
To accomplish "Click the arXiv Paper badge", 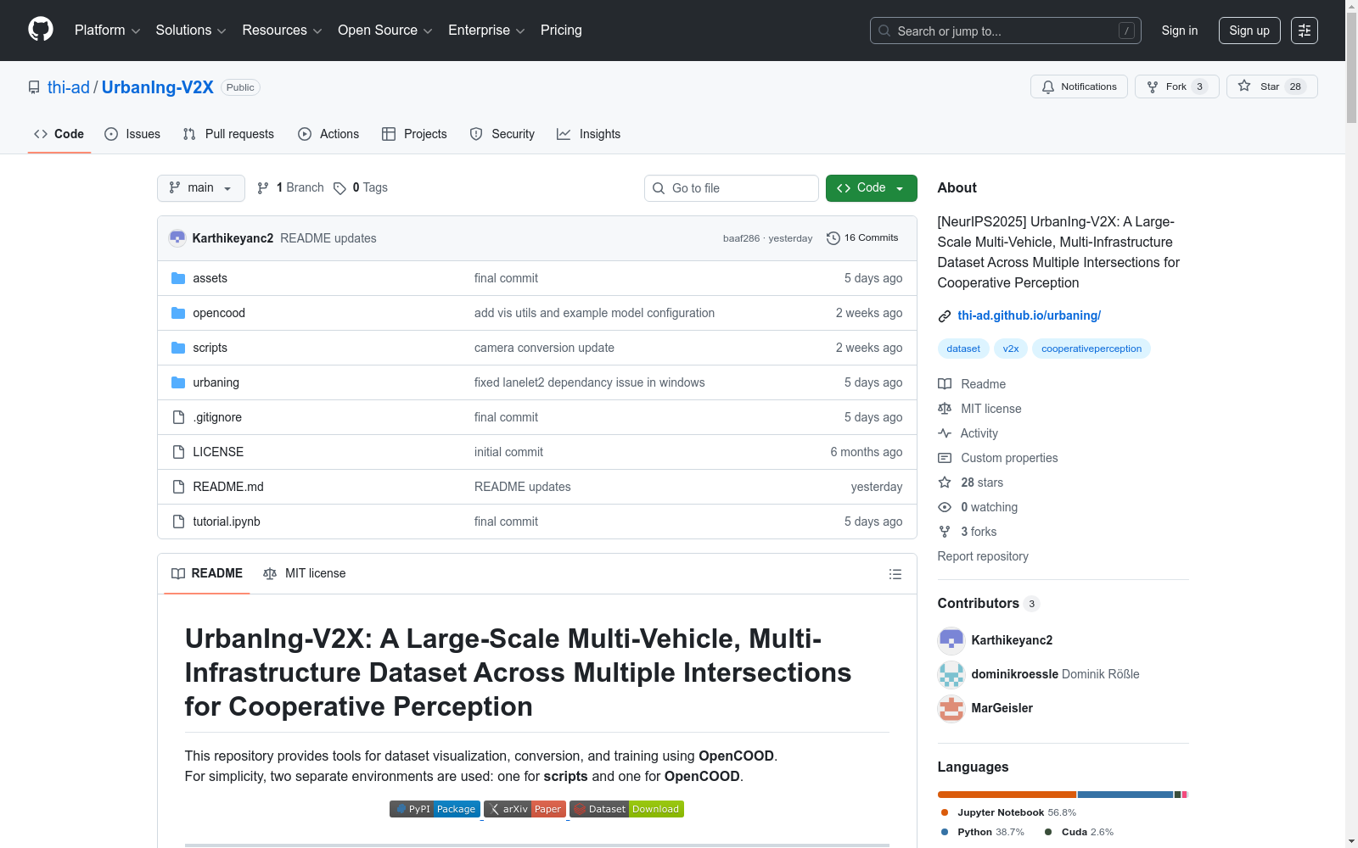I will pyautogui.click(x=525, y=809).
